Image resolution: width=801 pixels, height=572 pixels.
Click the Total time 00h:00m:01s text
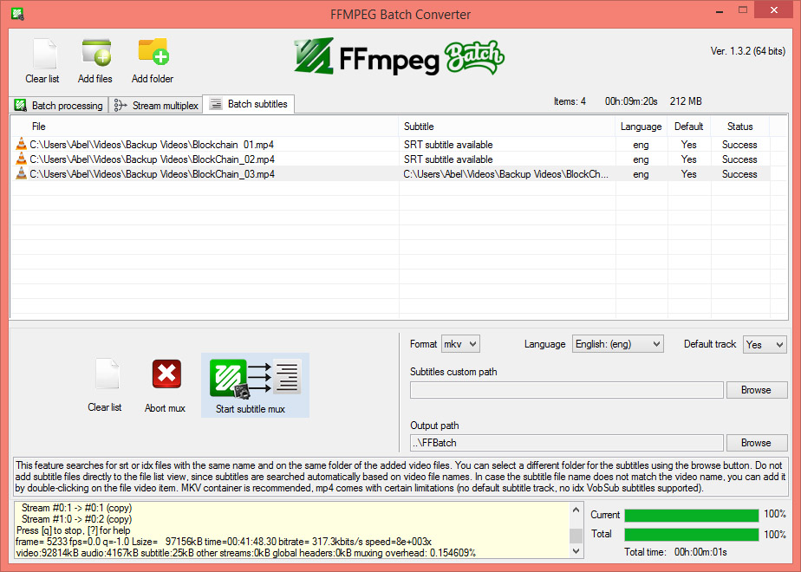[675, 552]
